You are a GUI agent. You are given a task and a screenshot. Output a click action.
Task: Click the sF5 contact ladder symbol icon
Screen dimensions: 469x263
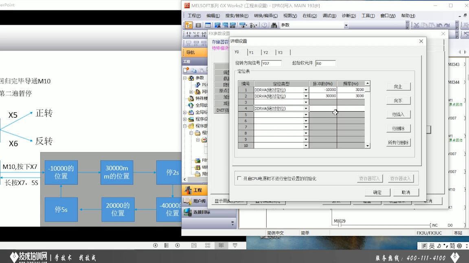pyautogui.click(x=196, y=34)
